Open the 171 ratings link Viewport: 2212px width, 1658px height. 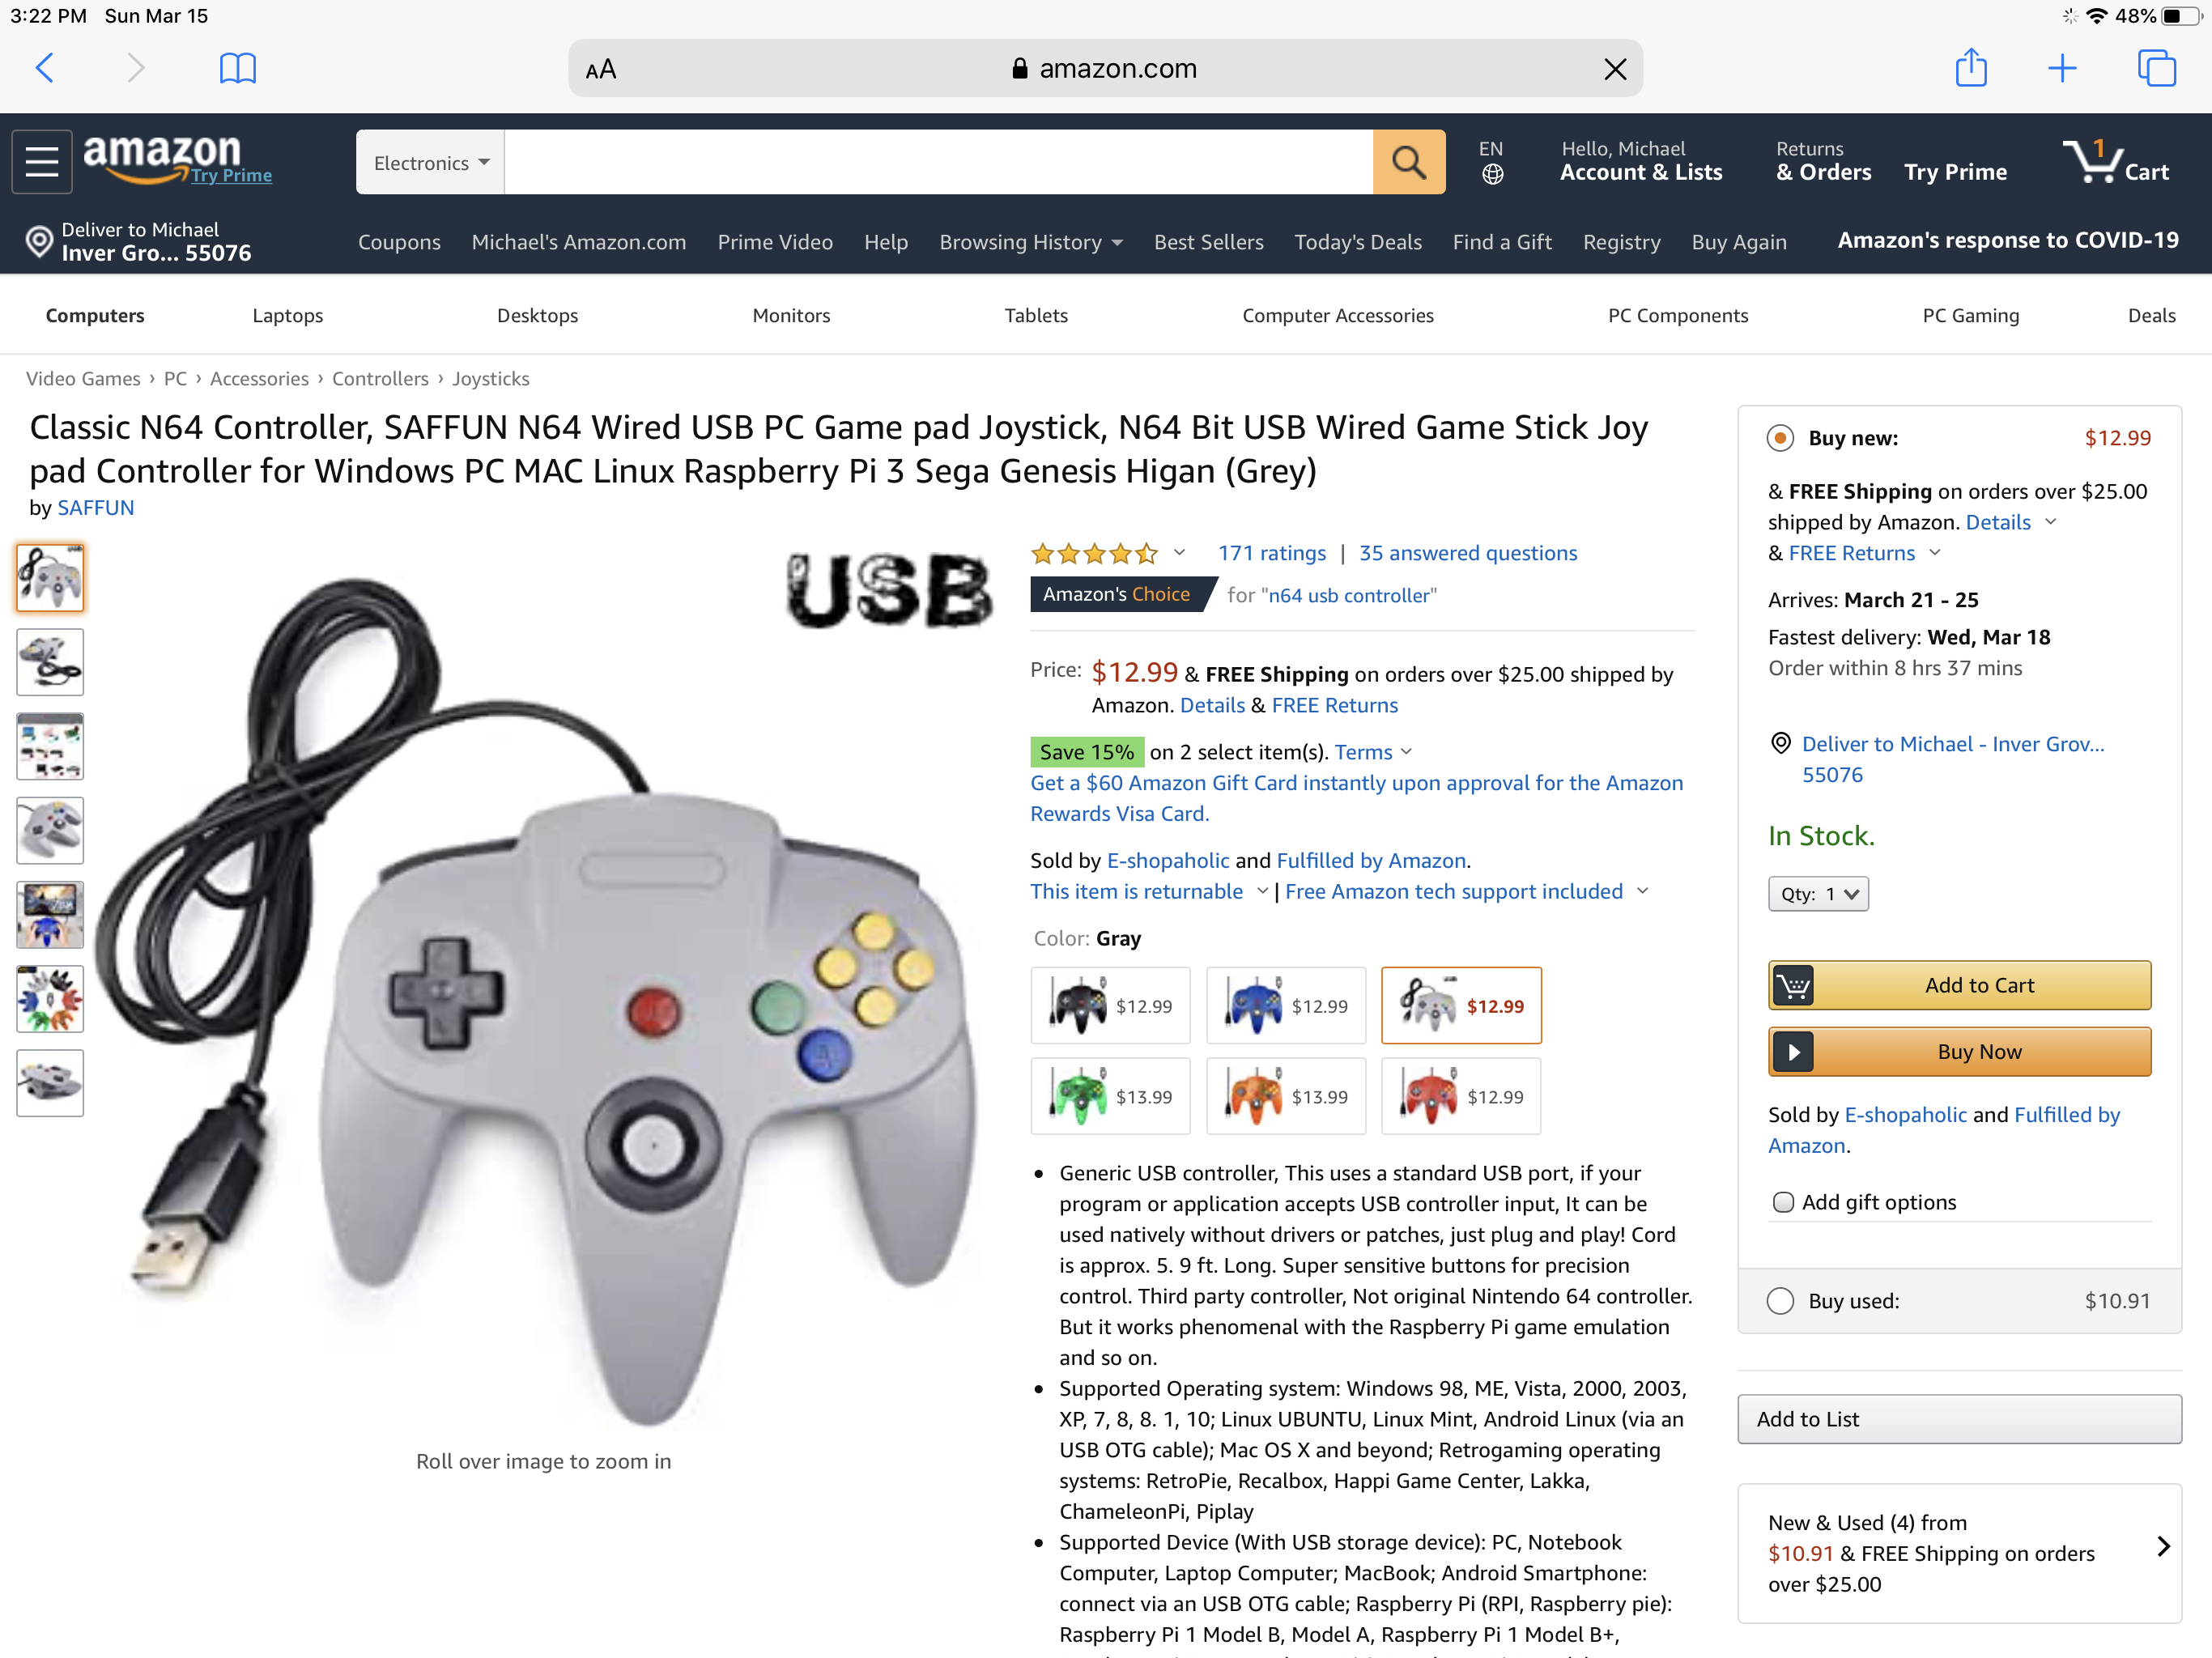point(1271,553)
